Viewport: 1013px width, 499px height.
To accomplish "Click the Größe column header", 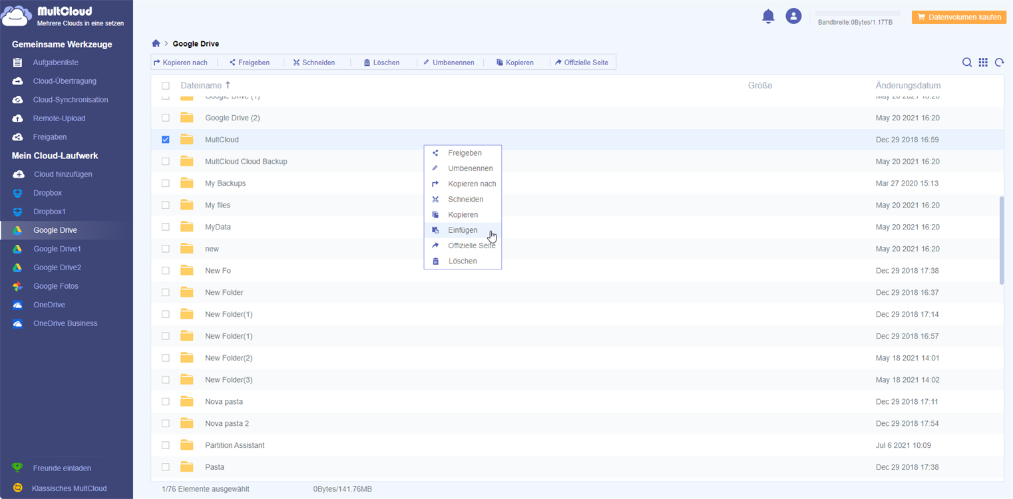I will [760, 86].
